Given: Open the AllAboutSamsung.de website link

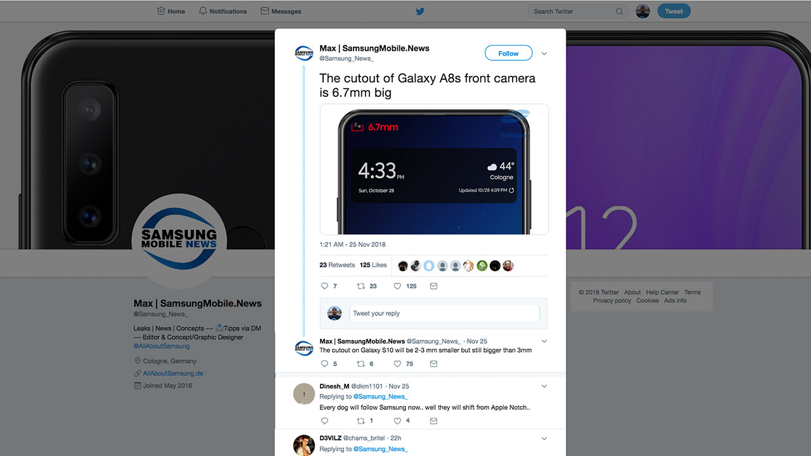Looking at the screenshot, I should (173, 374).
